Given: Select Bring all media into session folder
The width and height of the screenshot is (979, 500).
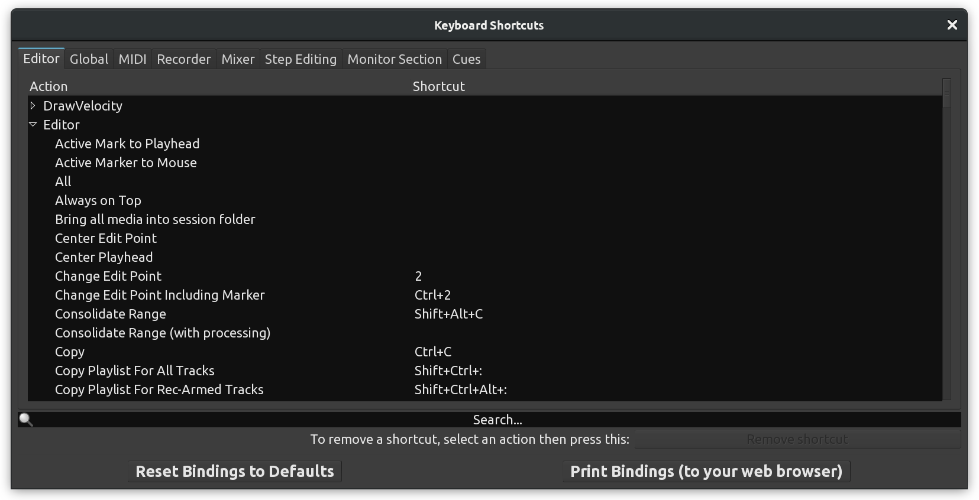Looking at the screenshot, I should (x=485, y=219).
